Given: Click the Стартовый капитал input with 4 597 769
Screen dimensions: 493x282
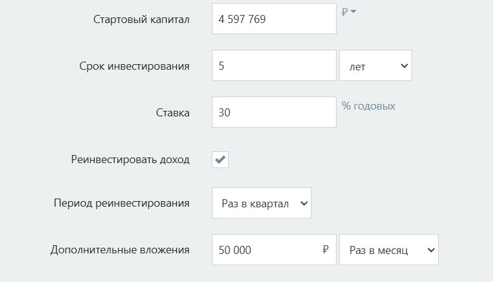Looking at the screenshot, I should (x=274, y=19).
